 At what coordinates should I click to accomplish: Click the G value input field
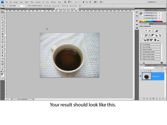click(x=160, y=16)
